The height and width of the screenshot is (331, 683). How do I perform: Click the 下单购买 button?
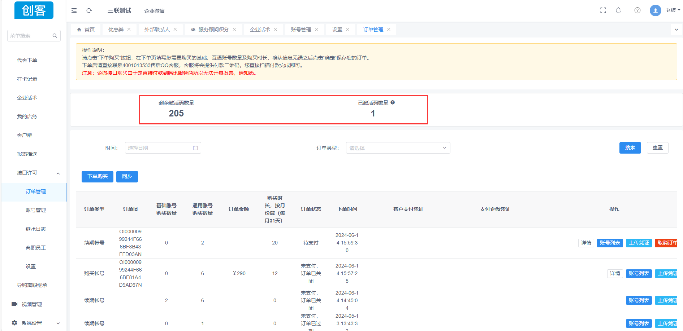tap(98, 177)
